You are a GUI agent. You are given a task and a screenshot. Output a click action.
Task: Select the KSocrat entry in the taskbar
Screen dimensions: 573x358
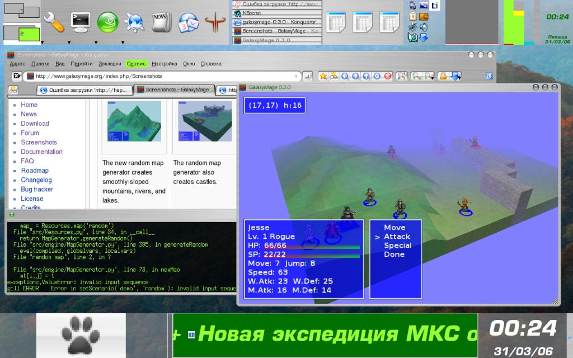click(x=277, y=13)
